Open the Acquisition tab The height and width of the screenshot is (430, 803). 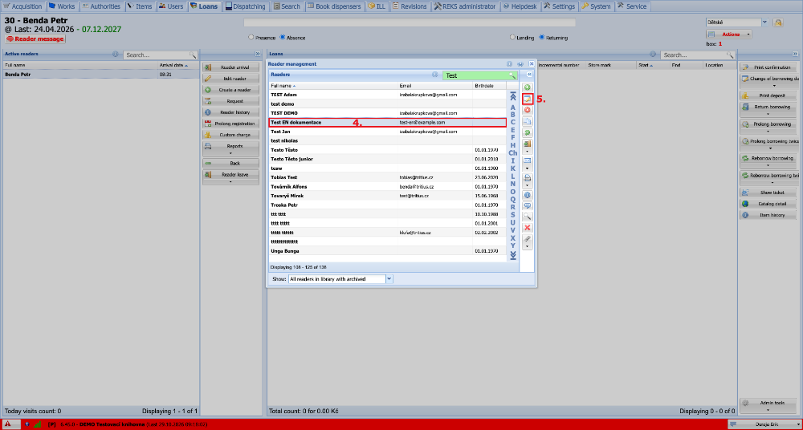tap(23, 6)
